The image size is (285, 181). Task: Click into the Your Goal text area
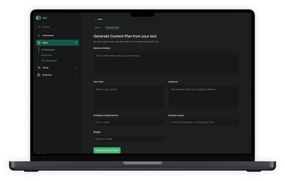tap(129, 97)
